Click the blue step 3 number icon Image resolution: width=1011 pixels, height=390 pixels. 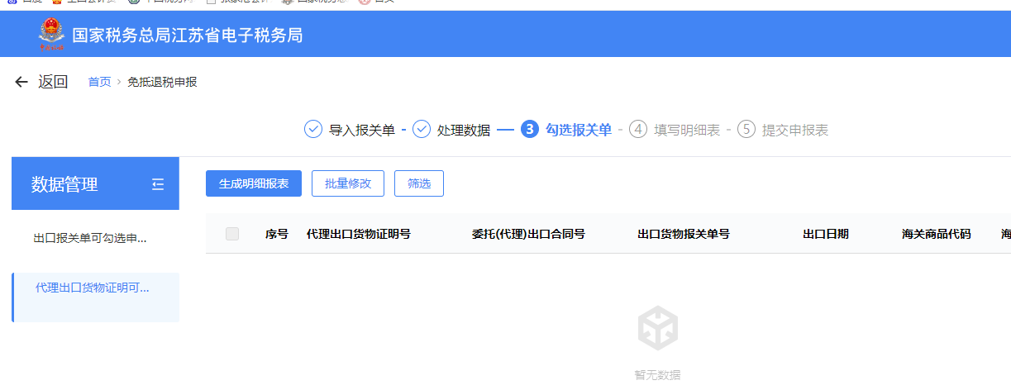coord(530,130)
